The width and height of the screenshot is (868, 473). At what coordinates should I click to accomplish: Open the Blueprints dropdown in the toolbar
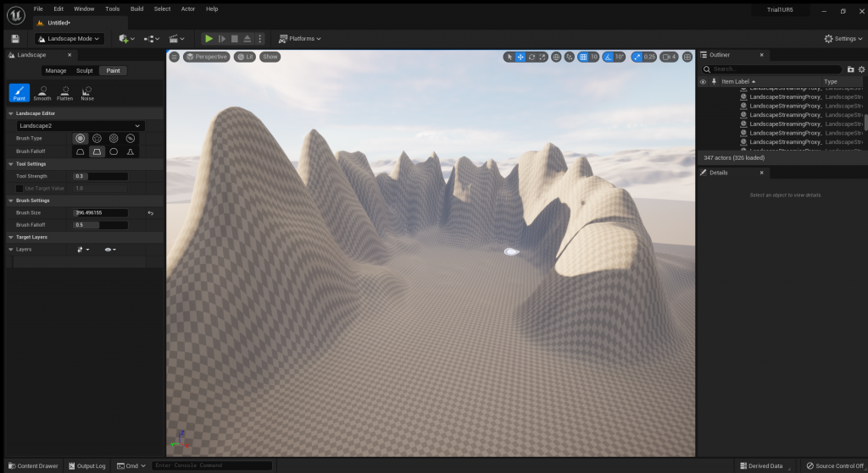151,39
